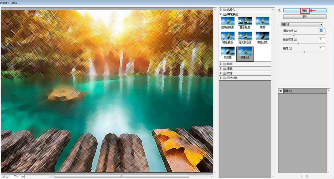Screen dimensions: 334x179
Task: Click the 100% zoom level field
Action: coord(15,176)
